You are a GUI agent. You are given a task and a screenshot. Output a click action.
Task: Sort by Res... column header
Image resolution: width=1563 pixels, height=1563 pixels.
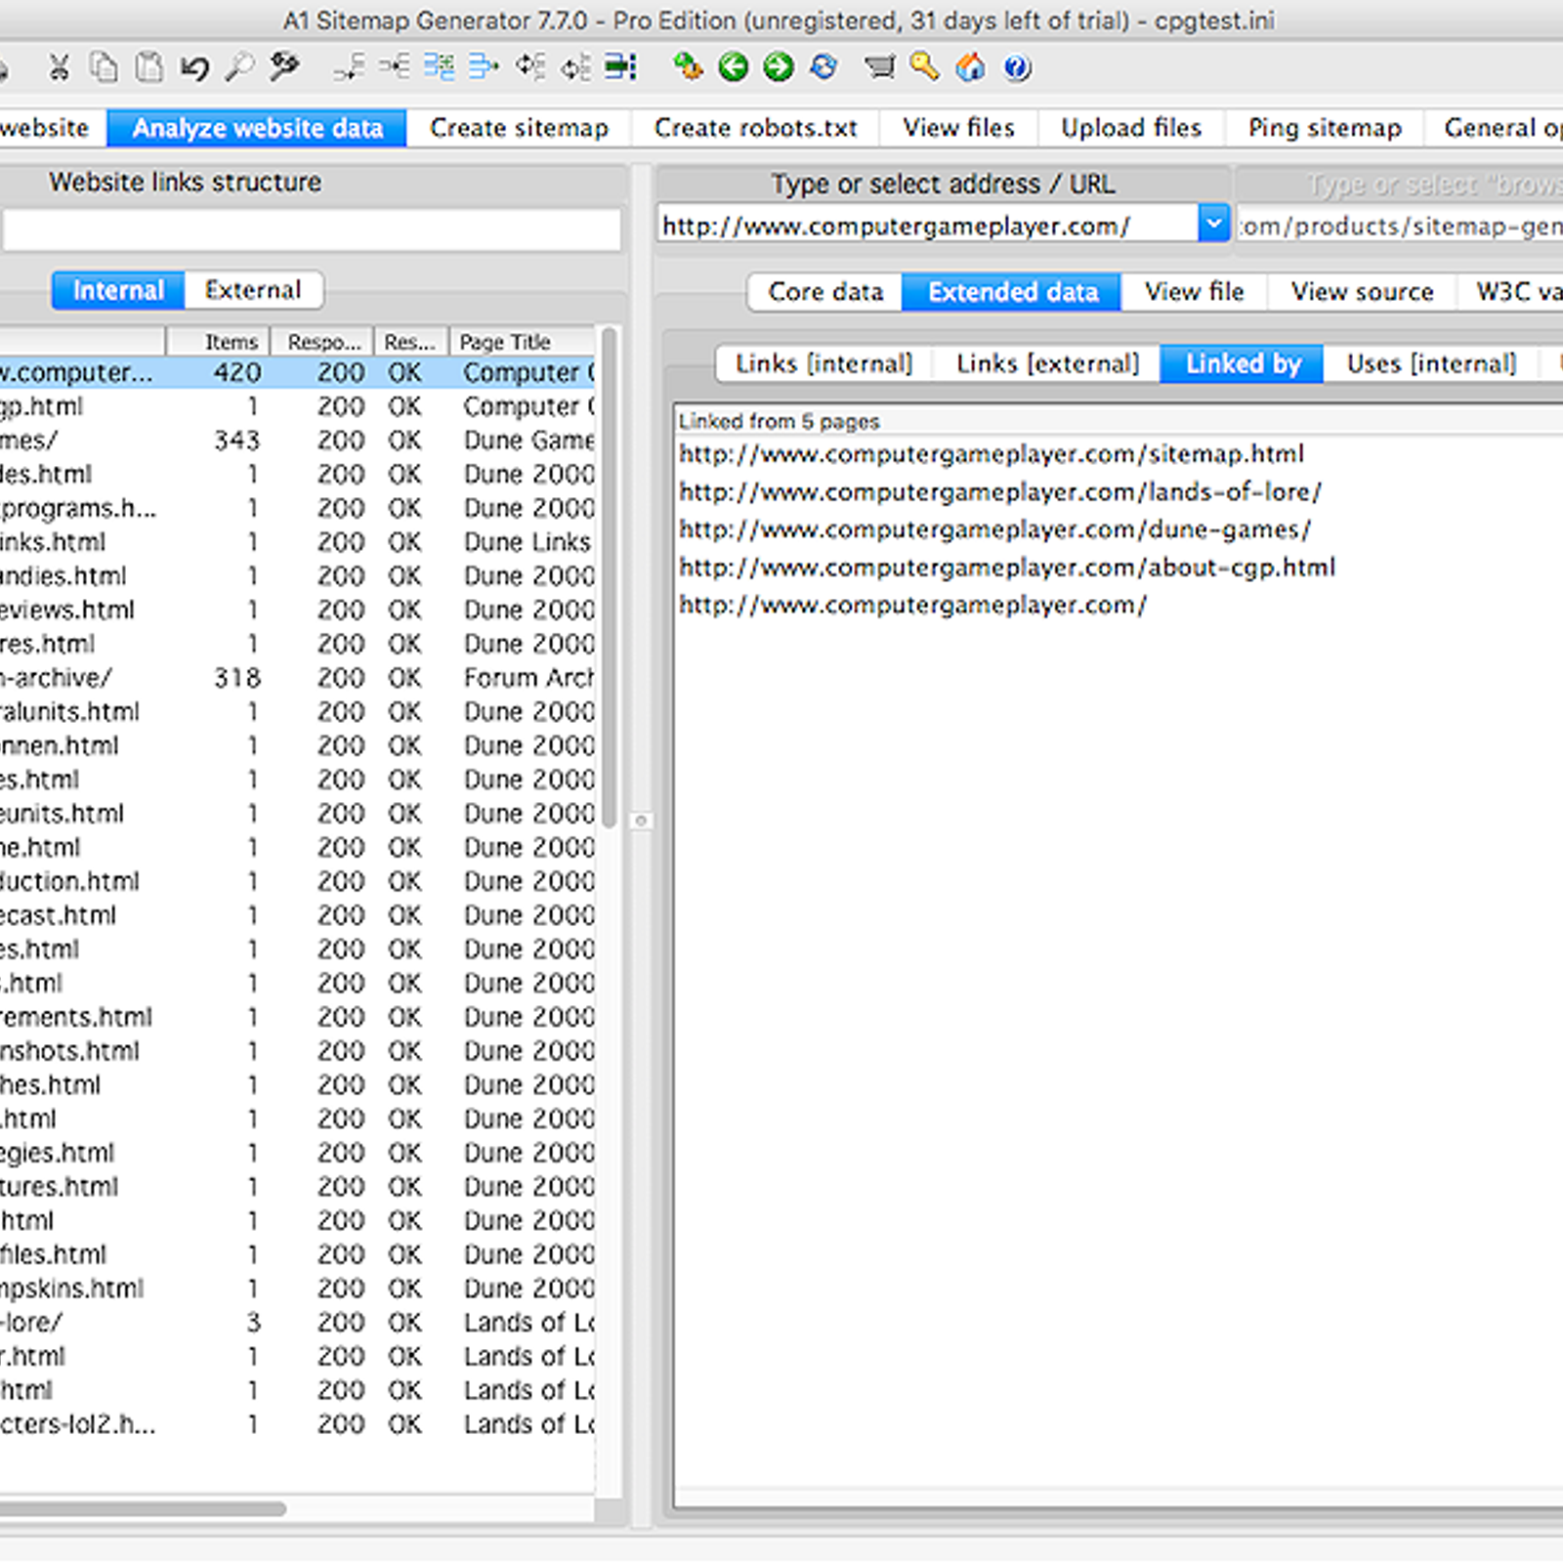pos(411,342)
